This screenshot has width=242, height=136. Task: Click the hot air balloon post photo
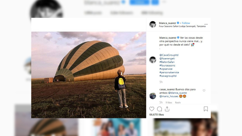point(89,75)
